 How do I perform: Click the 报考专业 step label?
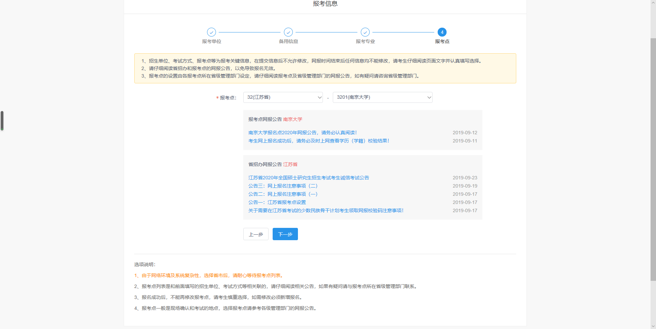(365, 41)
